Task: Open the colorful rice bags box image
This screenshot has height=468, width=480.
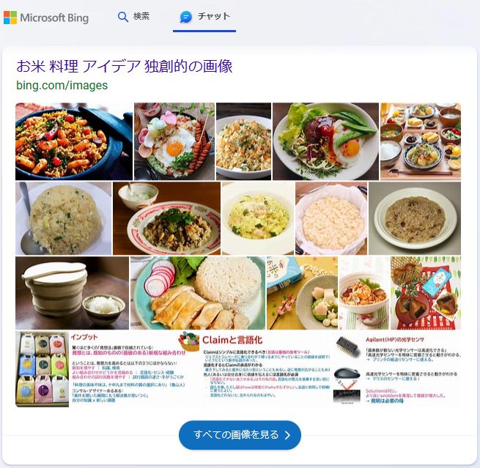Action: point(43,369)
